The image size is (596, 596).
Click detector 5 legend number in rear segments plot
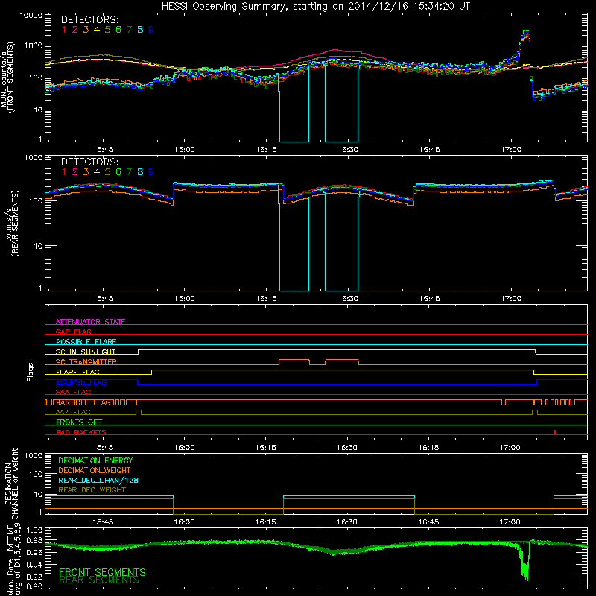[107, 172]
